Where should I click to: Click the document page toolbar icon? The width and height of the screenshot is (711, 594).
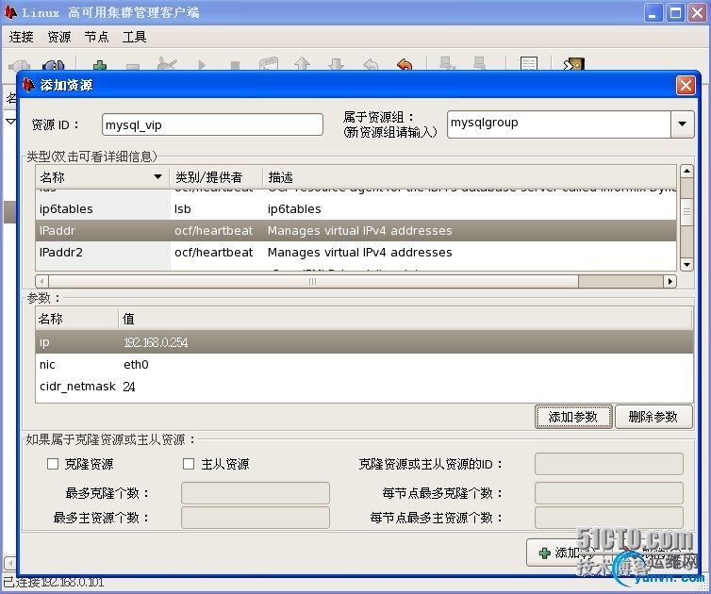click(x=529, y=63)
